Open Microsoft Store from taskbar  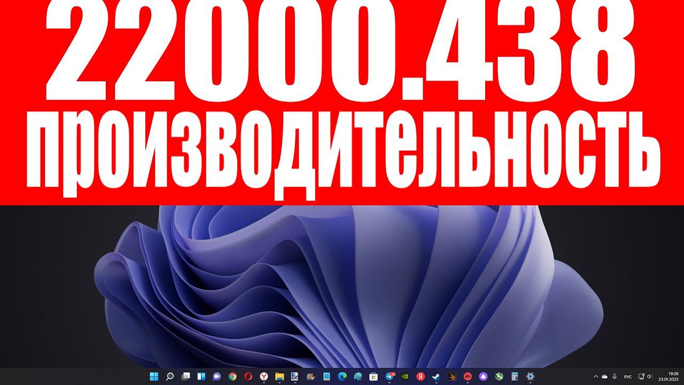point(374,376)
